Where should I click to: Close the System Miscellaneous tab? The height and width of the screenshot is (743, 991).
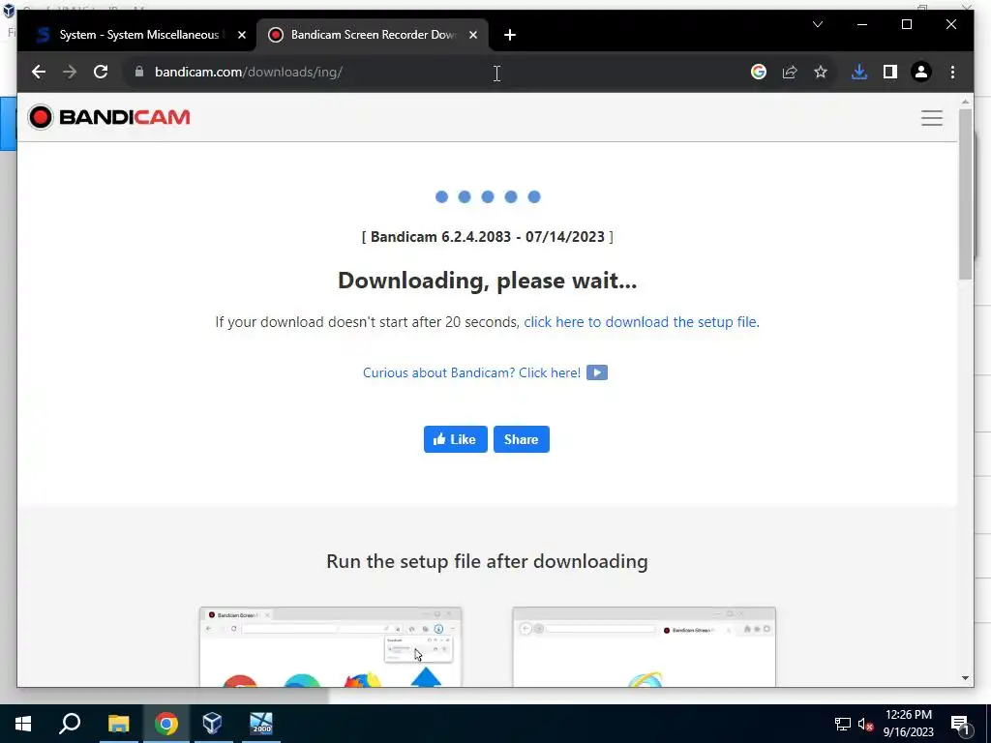point(241,36)
